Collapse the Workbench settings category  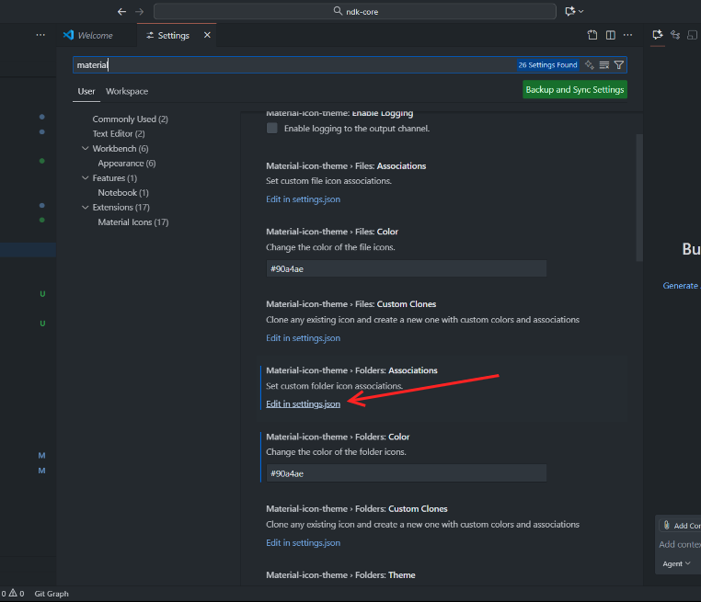pos(86,149)
